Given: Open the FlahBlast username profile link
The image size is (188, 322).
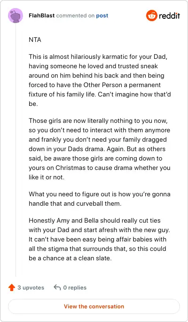Looking at the screenshot, I should point(42,16).
